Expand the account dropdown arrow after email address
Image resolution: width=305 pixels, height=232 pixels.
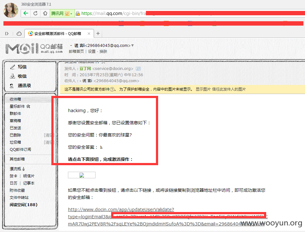pos(132,45)
